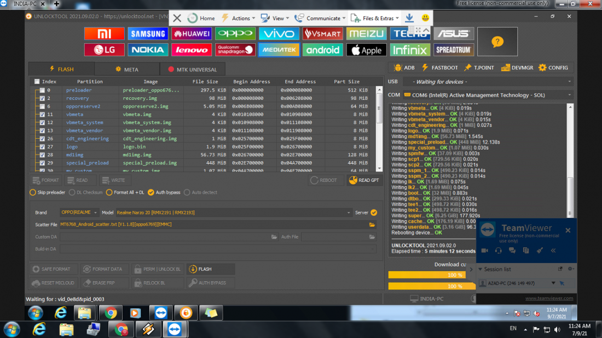Image resolution: width=602 pixels, height=338 pixels.
Task: Pick the Vivo brand tile
Action: pyautogui.click(x=279, y=34)
